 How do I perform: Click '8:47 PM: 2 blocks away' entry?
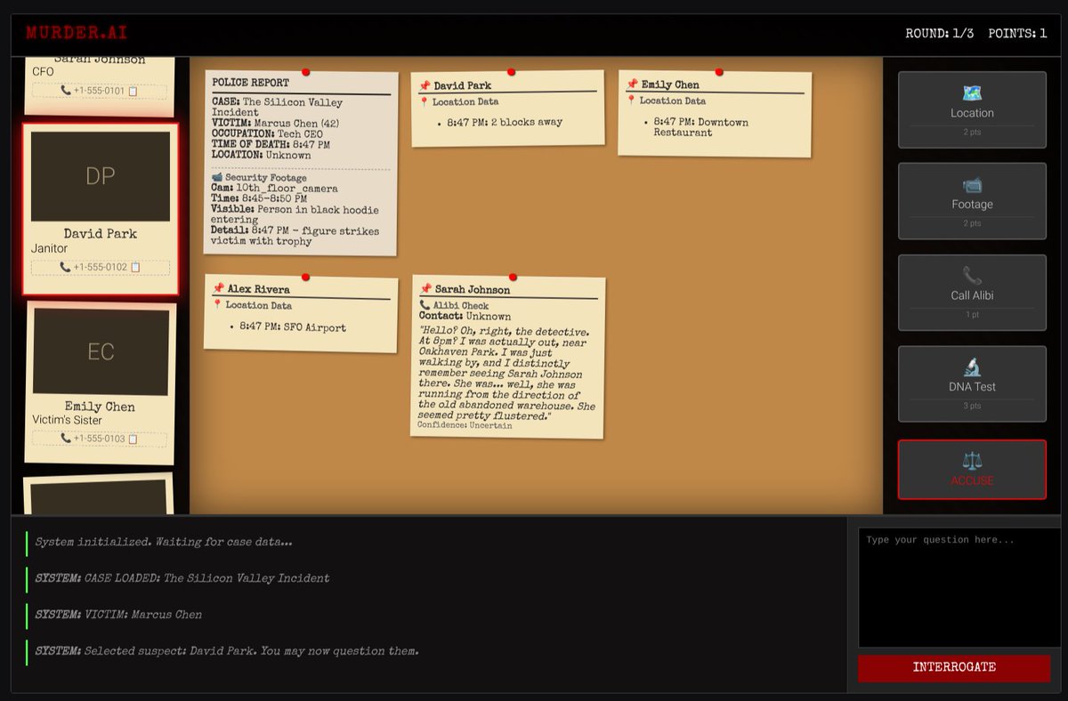[x=505, y=122]
